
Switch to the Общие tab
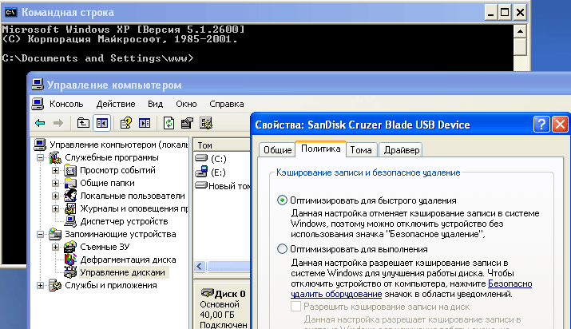coord(277,150)
